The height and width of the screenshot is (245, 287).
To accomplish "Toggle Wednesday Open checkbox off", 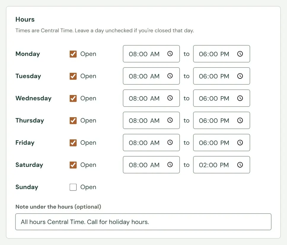I will 73,98.
